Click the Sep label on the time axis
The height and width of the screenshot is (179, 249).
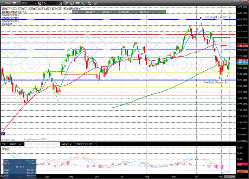pos(174,176)
